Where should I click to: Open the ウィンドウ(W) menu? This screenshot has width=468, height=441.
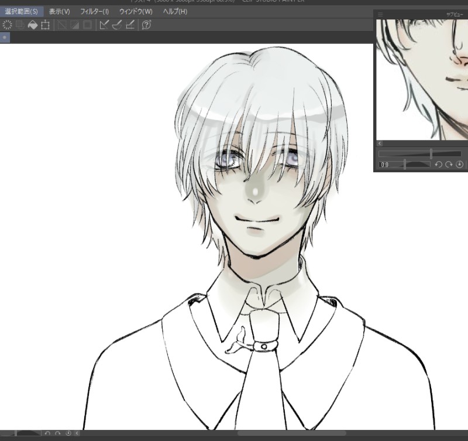[x=136, y=12]
